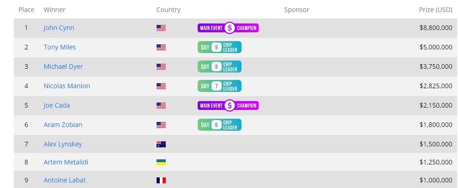Click the US flag in John Cynn's row

pos(161,28)
